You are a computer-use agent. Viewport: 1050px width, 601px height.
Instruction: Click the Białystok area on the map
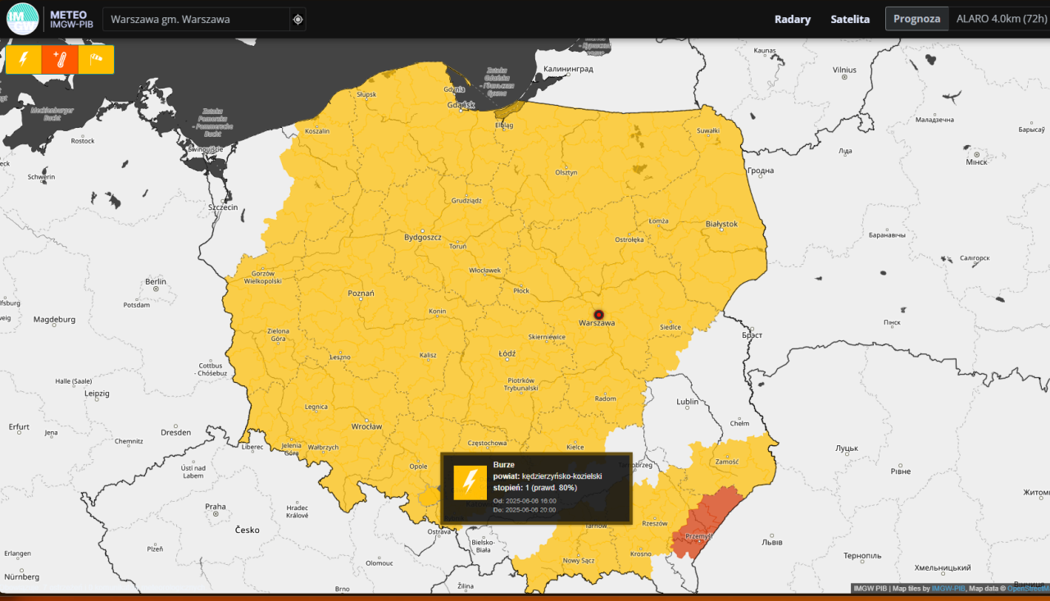point(721,224)
